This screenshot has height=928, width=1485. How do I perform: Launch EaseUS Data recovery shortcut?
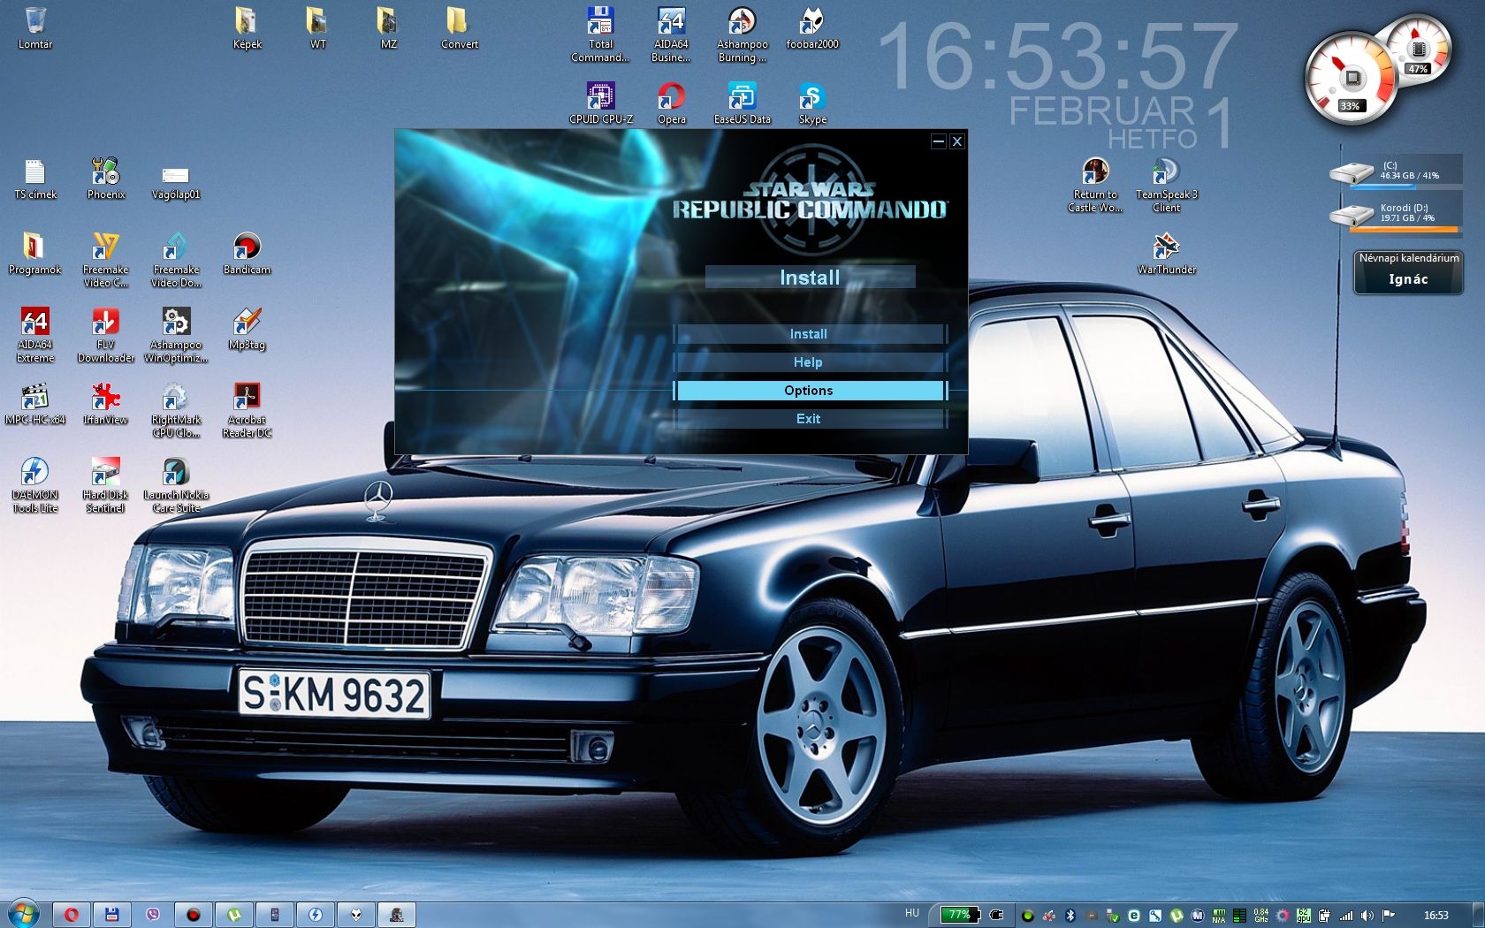[742, 103]
